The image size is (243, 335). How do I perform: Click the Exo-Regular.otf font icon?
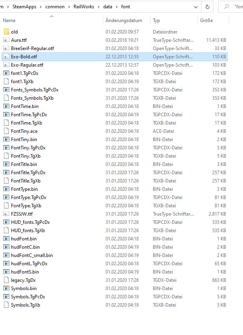[6, 65]
